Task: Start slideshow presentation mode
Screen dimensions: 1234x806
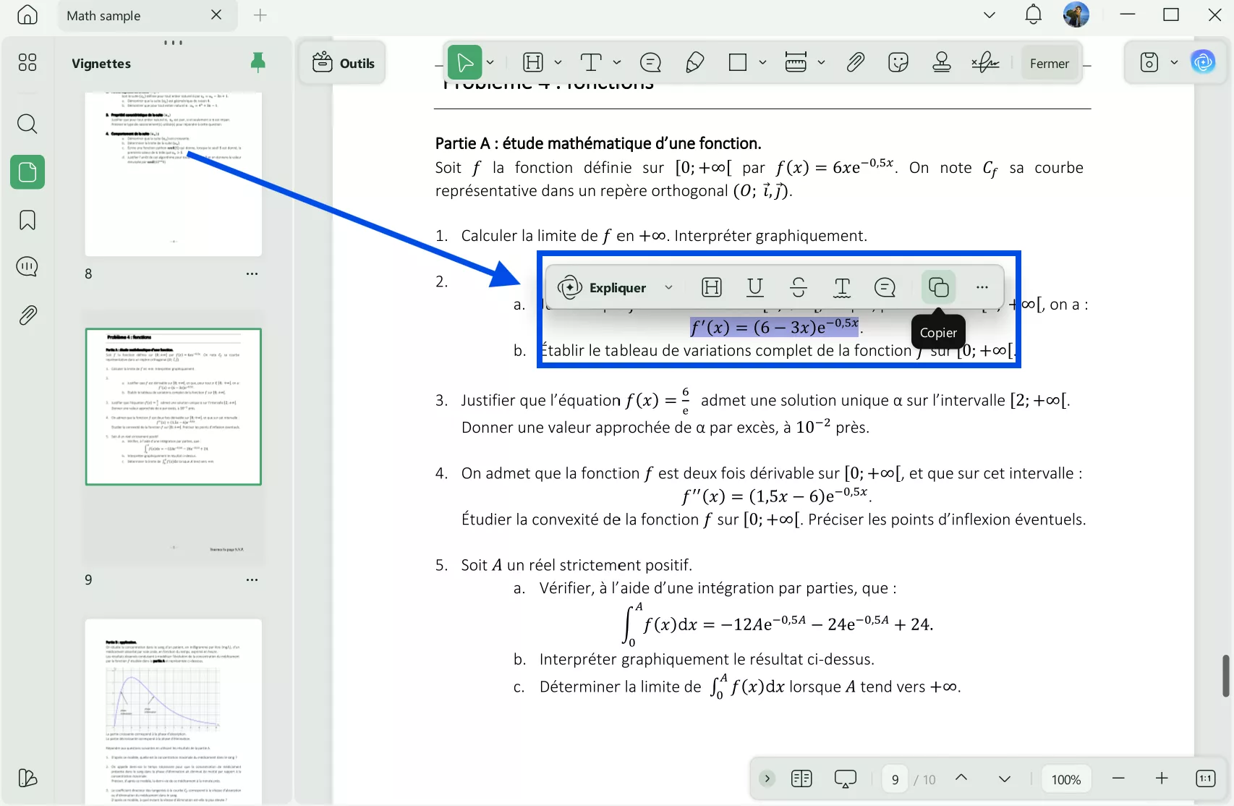Action: point(845,779)
